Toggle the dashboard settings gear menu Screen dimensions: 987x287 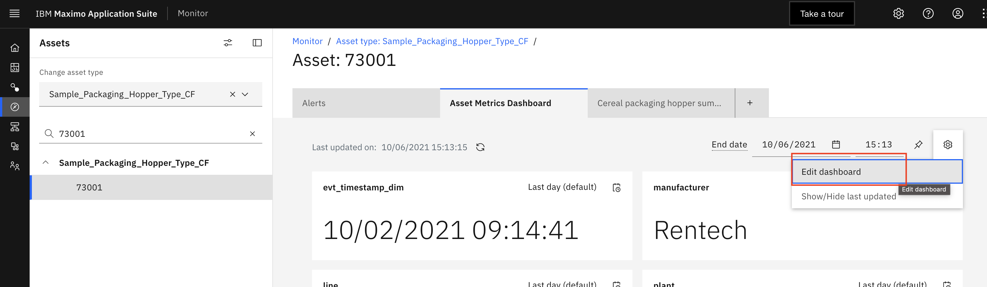tap(948, 145)
